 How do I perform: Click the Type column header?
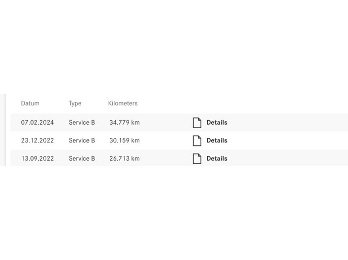click(75, 103)
